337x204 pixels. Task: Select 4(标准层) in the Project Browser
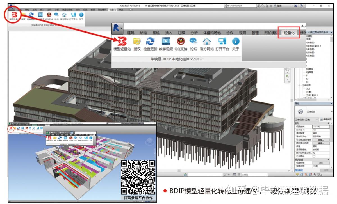(x=310, y=56)
